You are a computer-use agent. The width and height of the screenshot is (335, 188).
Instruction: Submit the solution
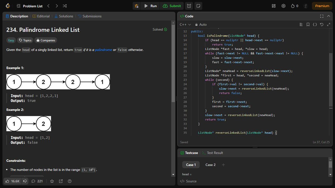pos(172,6)
